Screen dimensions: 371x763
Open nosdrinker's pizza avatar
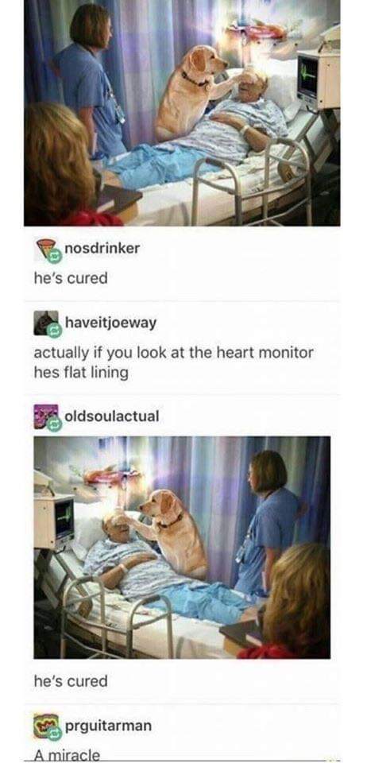point(44,249)
